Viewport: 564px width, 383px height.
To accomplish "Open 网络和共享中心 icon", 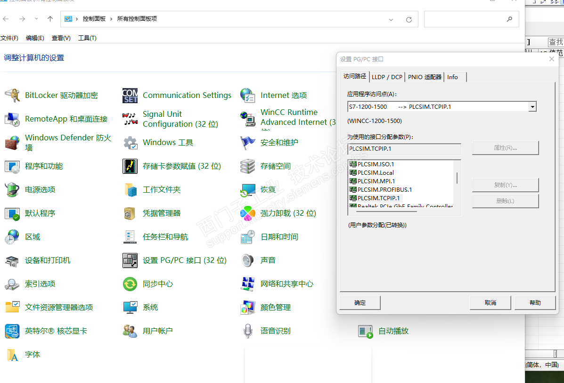I will [x=247, y=284].
